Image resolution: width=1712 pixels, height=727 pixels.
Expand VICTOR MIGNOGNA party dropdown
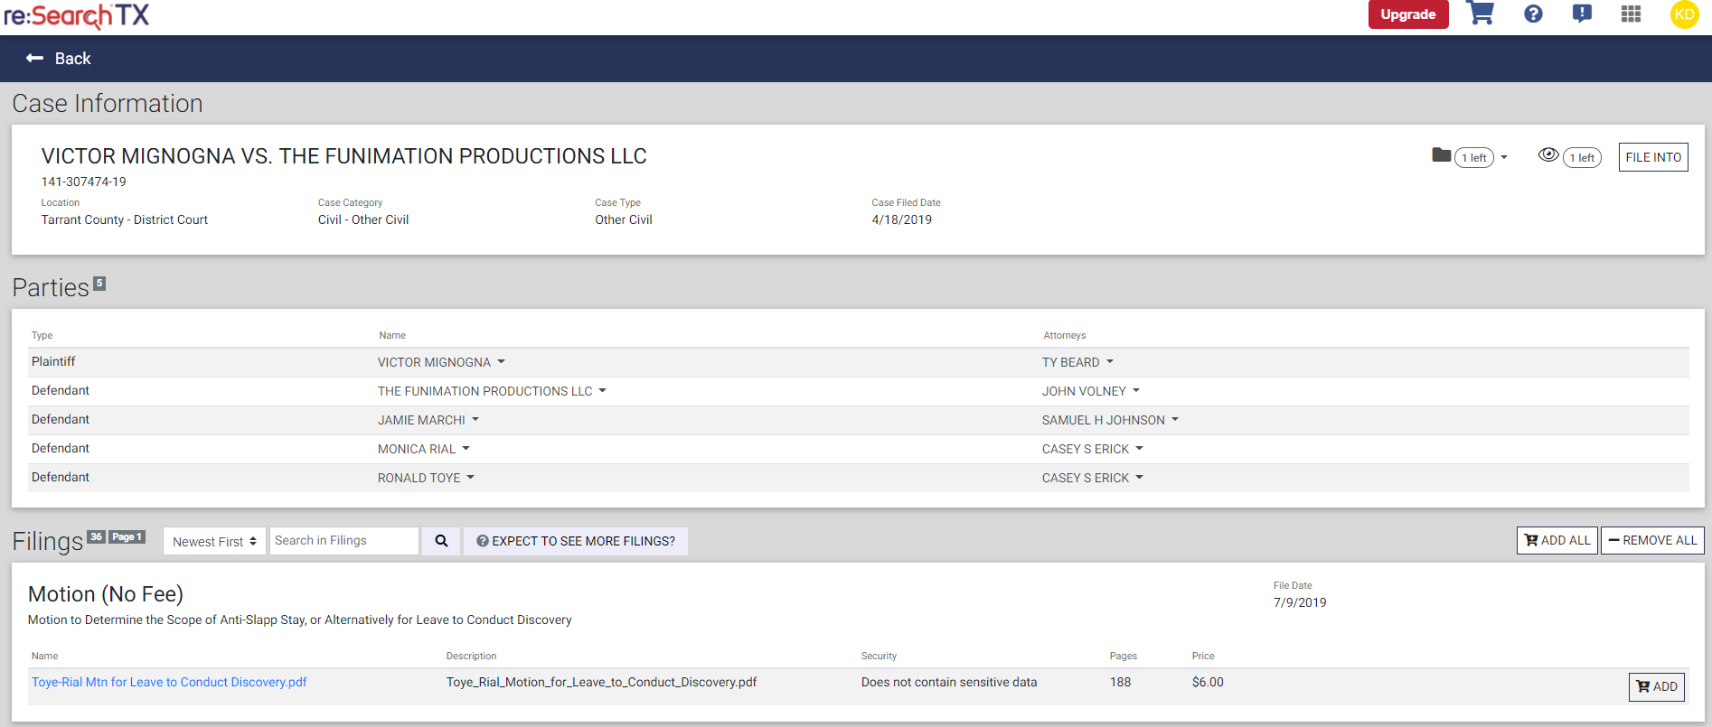click(x=501, y=362)
